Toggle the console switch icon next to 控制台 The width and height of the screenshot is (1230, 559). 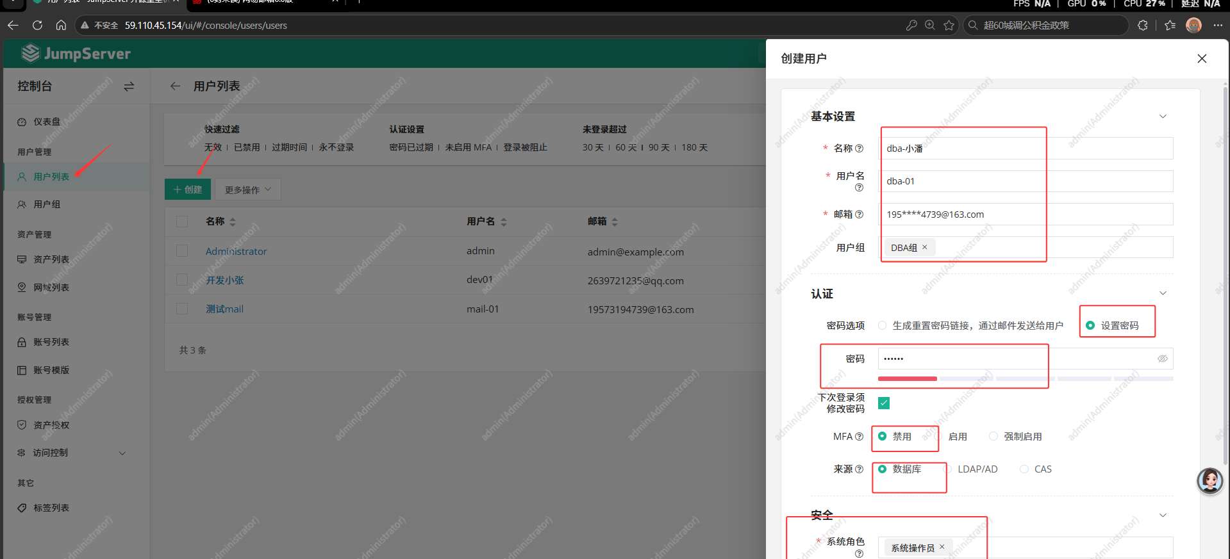pyautogui.click(x=129, y=86)
